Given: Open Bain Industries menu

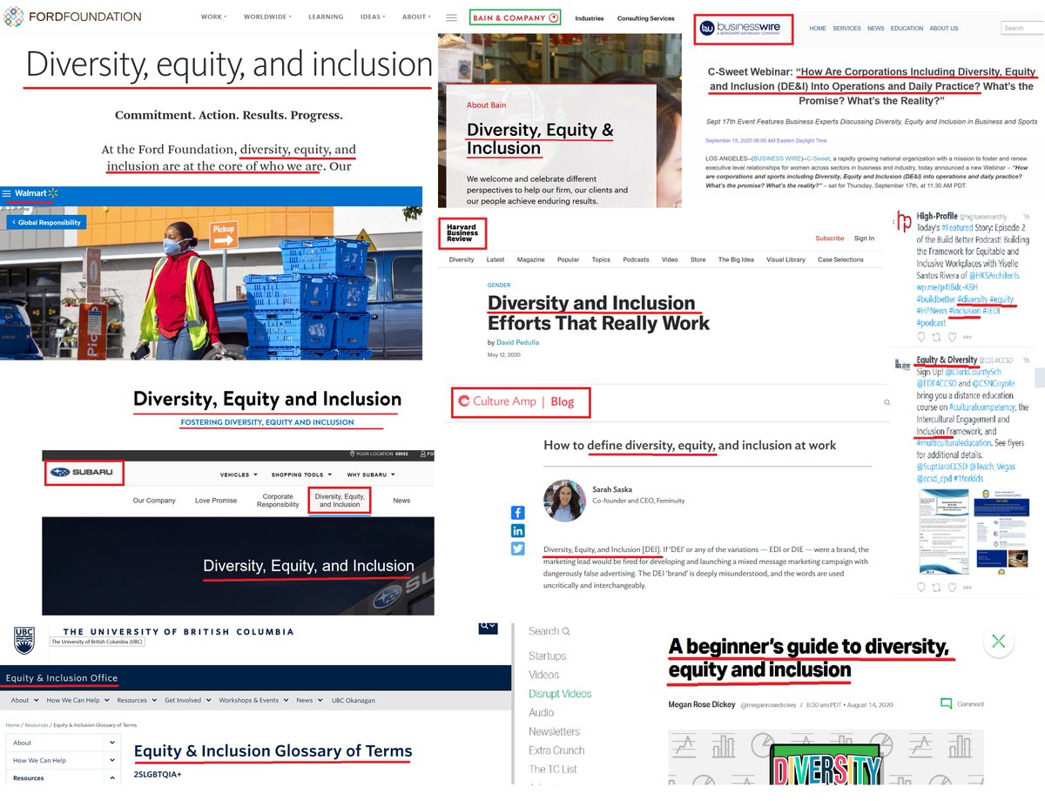Looking at the screenshot, I should (590, 18).
